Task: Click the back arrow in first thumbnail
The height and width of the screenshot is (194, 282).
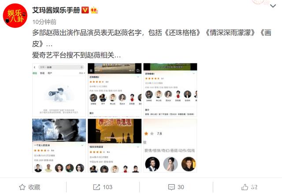Action: tap(34, 67)
